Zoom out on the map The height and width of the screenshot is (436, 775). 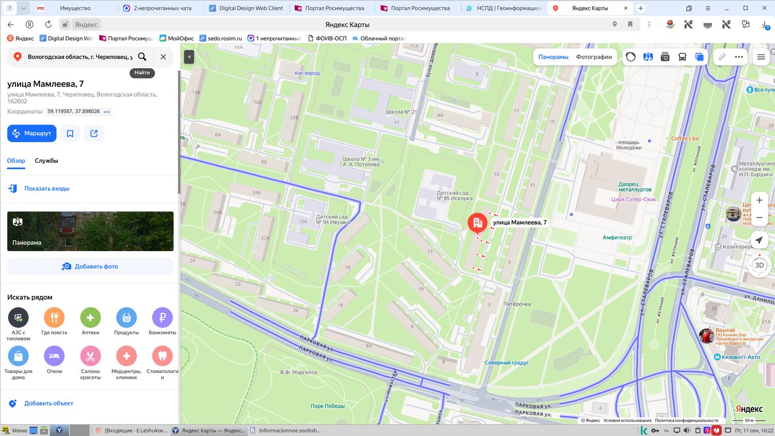pyautogui.click(x=760, y=217)
